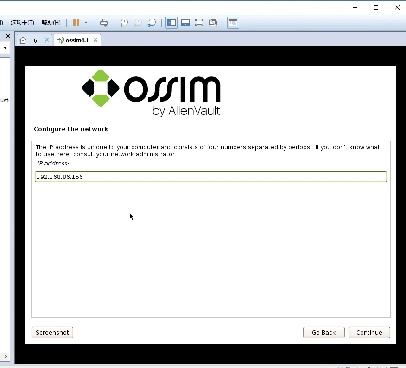This screenshot has height=368, width=406.
Task: Close the VMware window
Action: point(397,7)
